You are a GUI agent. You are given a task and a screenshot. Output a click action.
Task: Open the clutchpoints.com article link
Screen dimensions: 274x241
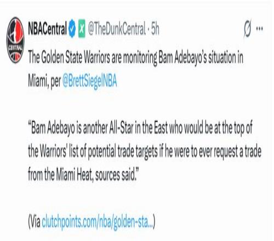[98, 222]
